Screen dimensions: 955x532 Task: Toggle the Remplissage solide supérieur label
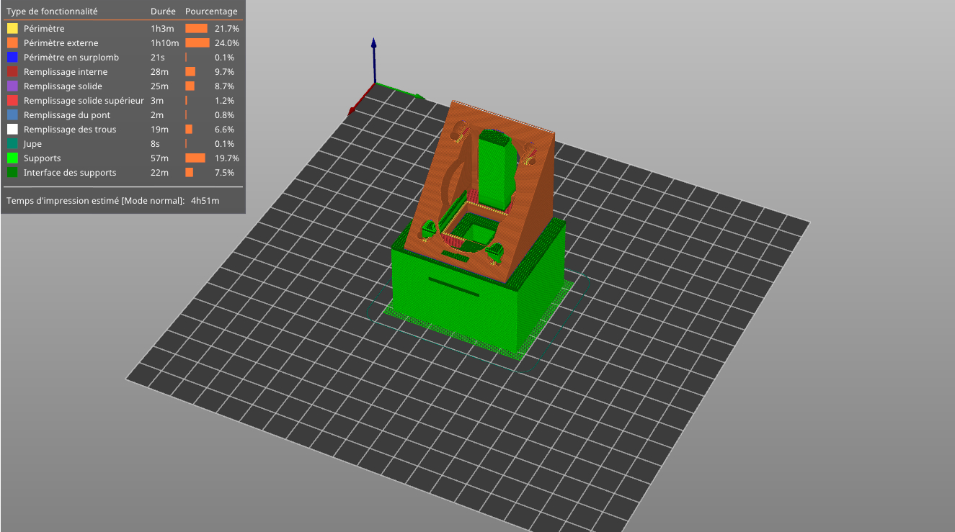tap(84, 101)
